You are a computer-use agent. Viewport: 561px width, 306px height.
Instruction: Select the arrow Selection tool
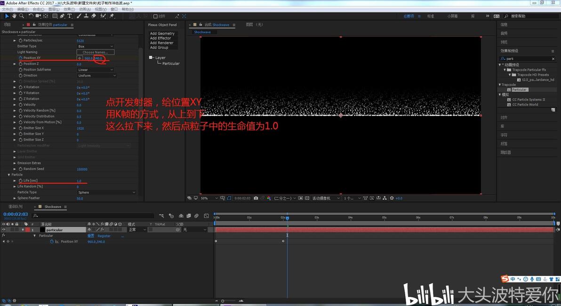tap(7, 16)
